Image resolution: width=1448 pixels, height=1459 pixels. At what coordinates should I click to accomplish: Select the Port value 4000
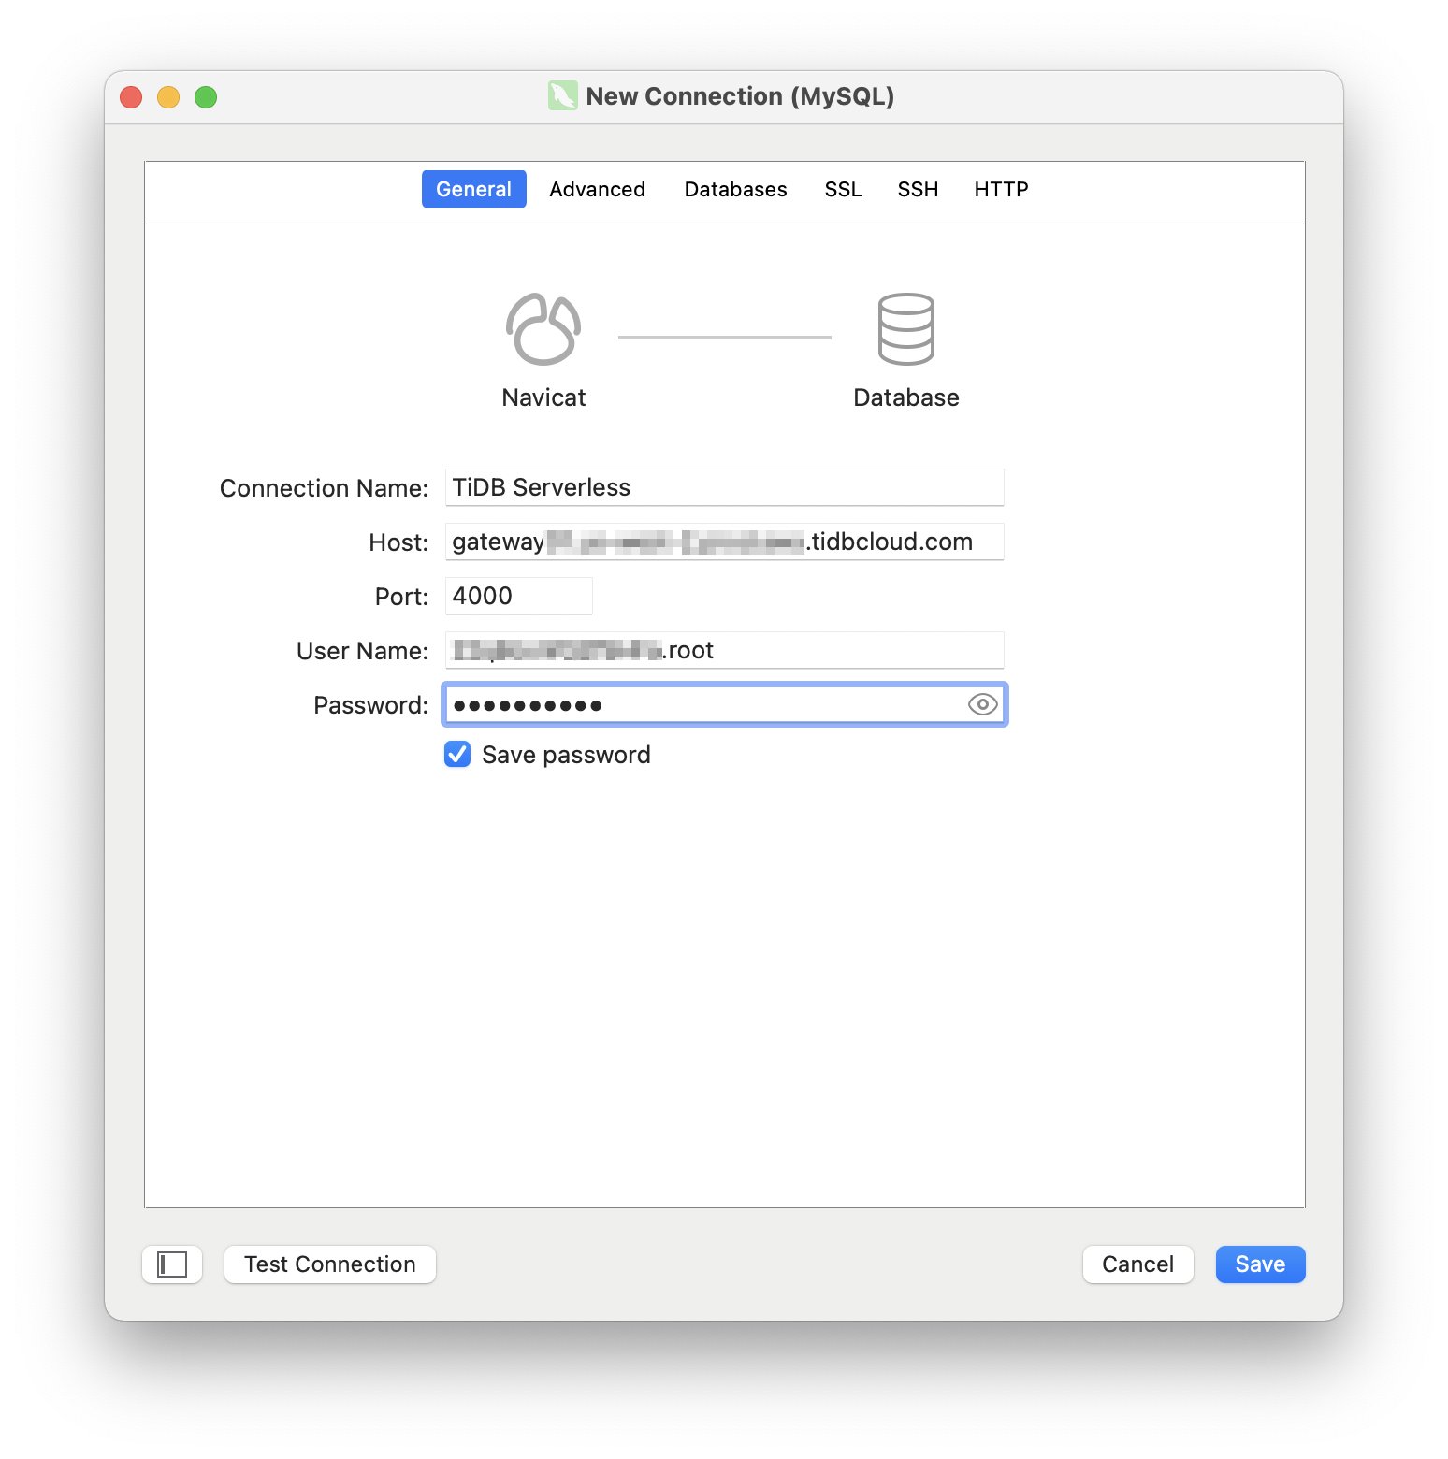pos(518,595)
